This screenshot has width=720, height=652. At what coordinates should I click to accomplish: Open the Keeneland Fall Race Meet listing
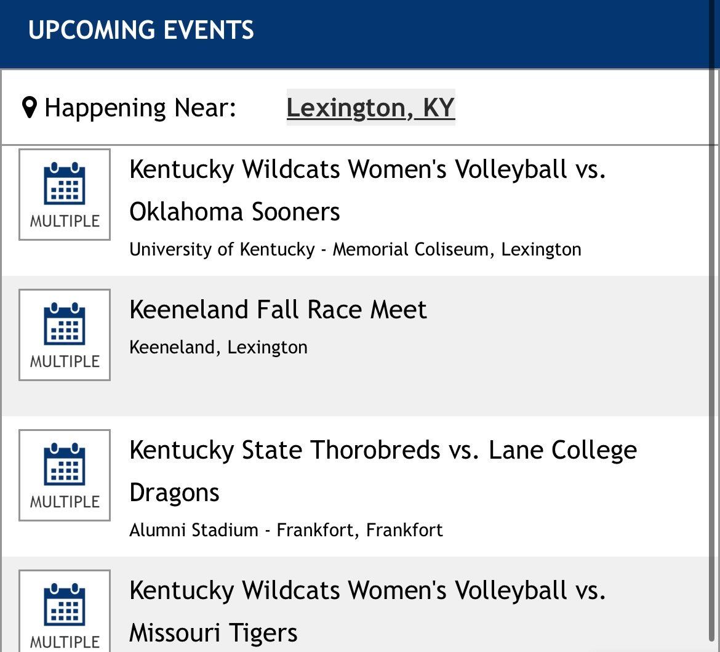coord(278,310)
